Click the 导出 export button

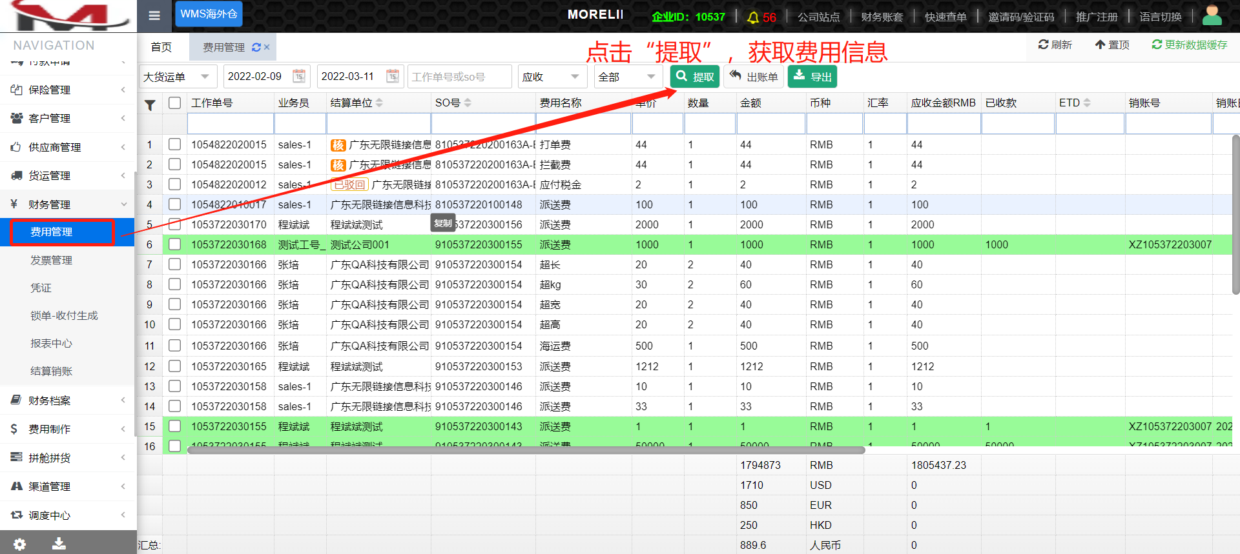[x=812, y=77]
